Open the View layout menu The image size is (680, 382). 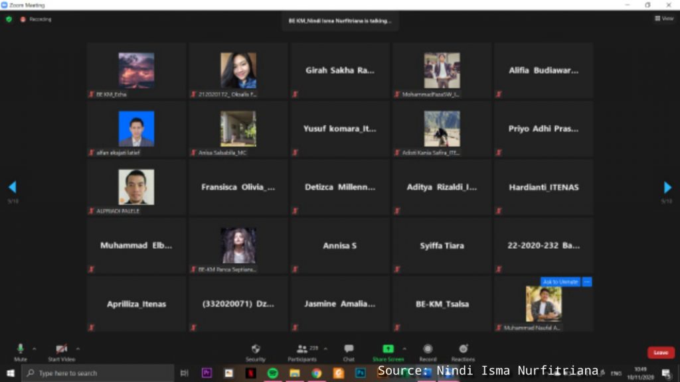coord(663,19)
